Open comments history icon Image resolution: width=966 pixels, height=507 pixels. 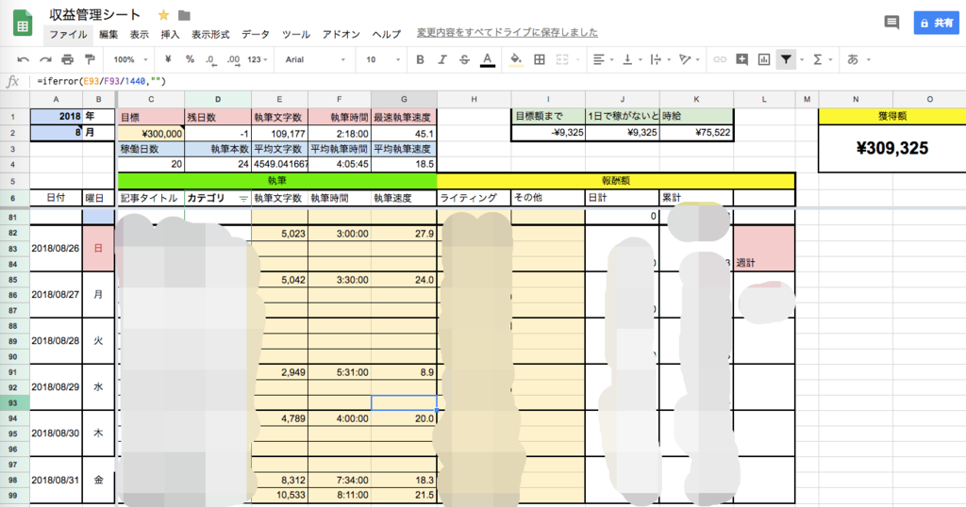tap(891, 23)
